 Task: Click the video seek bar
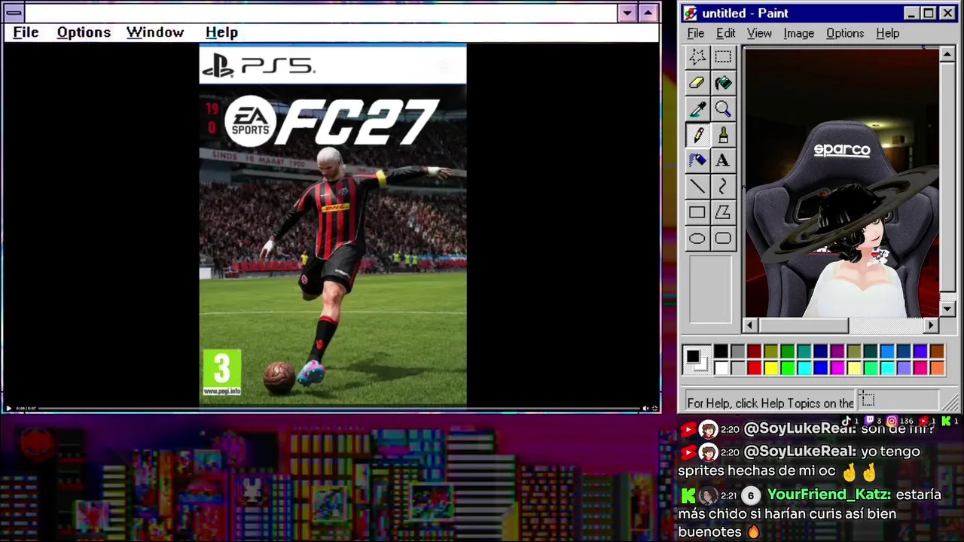(x=339, y=408)
